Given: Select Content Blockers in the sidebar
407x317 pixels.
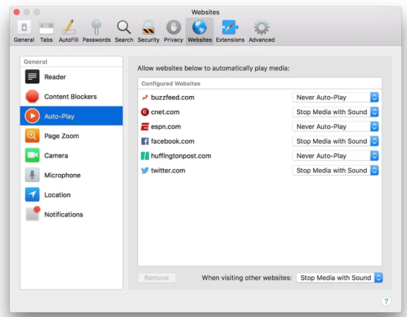Looking at the screenshot, I should pos(71,97).
